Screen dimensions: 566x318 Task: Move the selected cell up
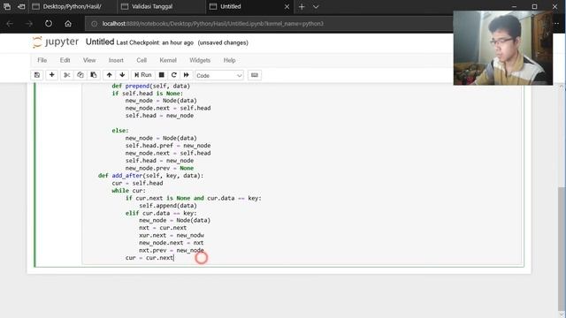pos(109,75)
